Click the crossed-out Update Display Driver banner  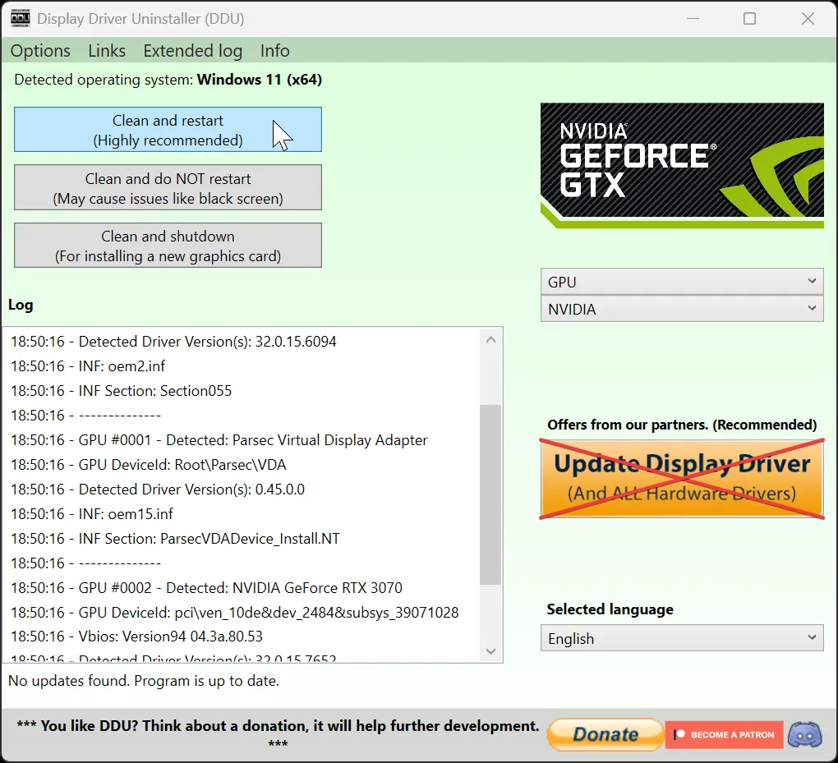coord(682,478)
